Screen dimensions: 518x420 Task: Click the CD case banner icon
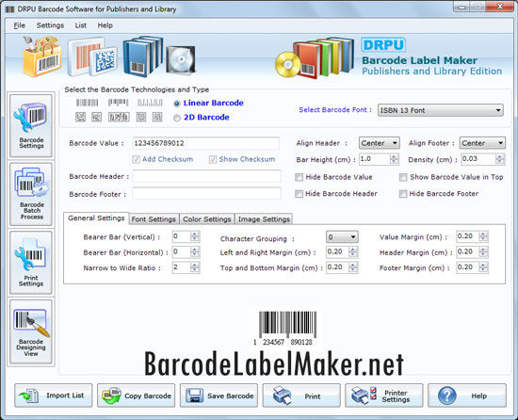(181, 59)
